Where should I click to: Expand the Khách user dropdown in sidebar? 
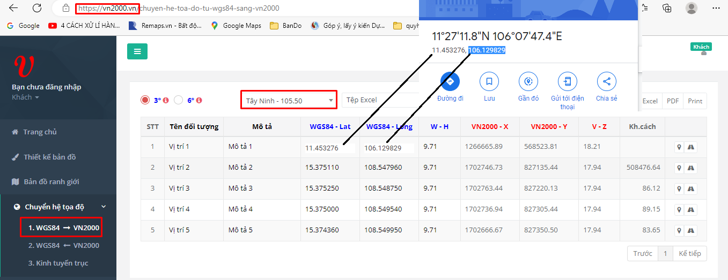pos(26,97)
